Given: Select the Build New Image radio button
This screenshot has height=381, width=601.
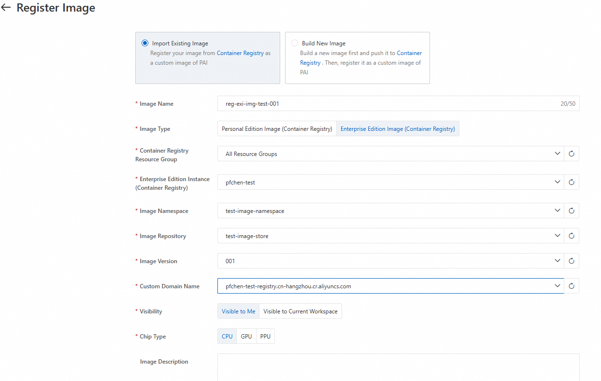Looking at the screenshot, I should pos(295,43).
